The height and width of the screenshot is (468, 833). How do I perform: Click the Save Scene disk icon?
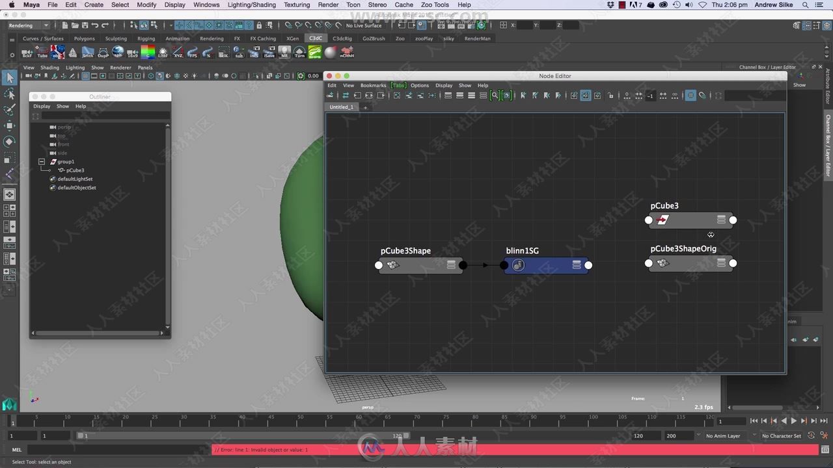85,25
